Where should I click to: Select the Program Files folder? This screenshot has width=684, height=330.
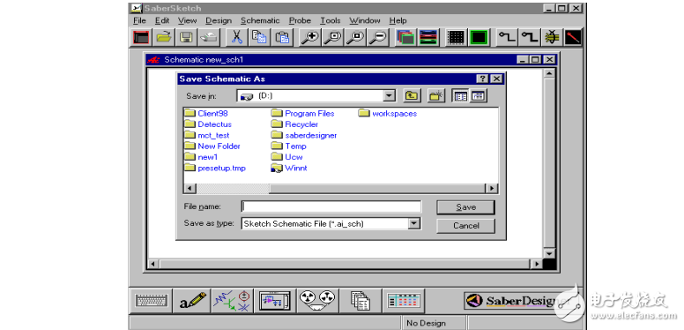point(302,114)
